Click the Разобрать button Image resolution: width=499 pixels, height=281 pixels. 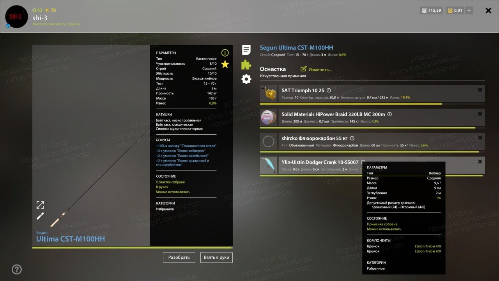click(x=179, y=258)
